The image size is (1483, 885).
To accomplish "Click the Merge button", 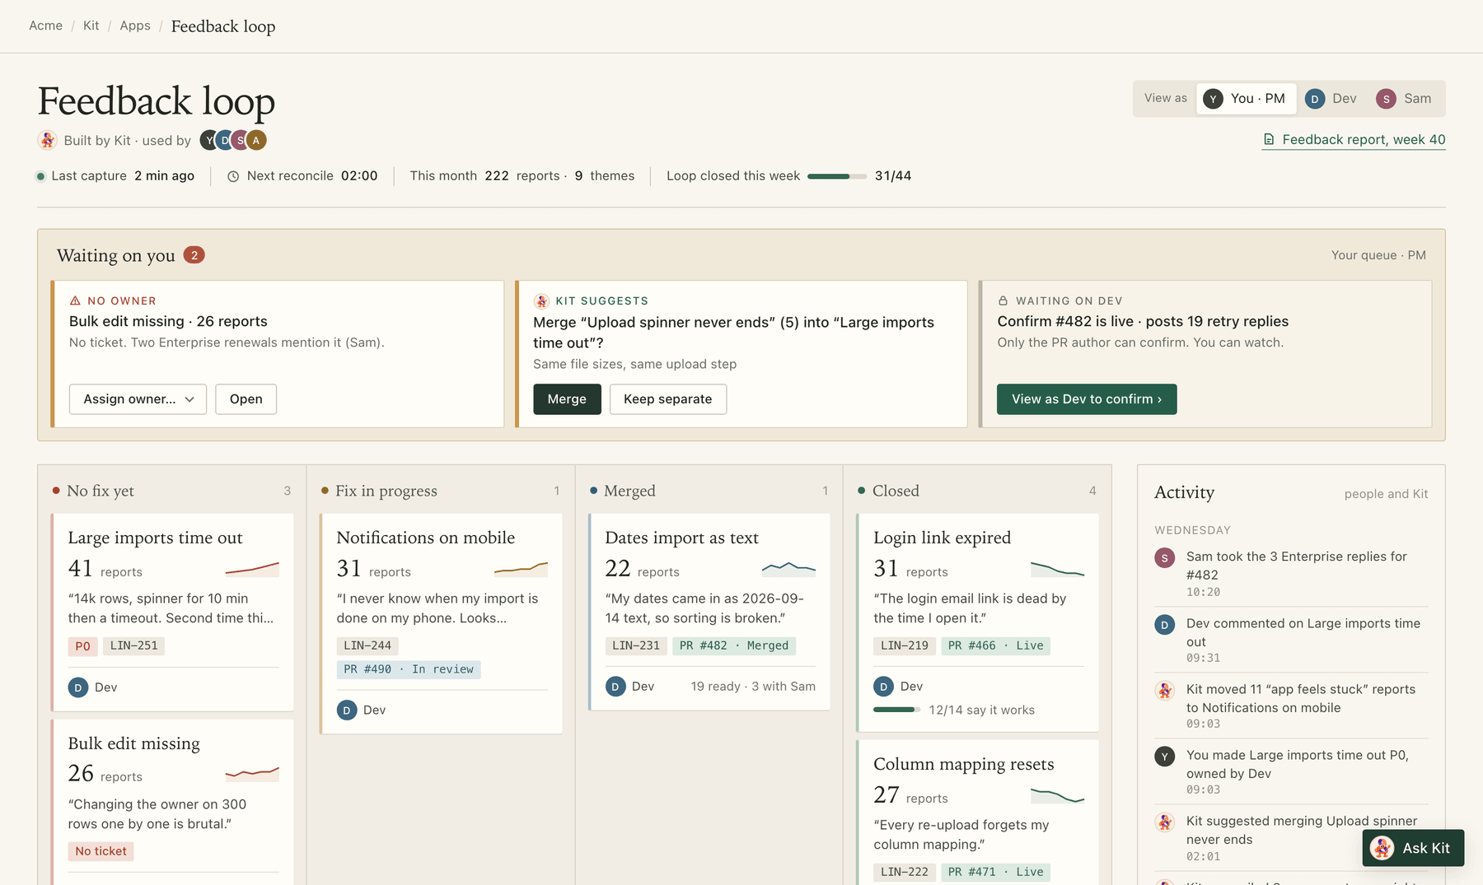I will (x=567, y=399).
